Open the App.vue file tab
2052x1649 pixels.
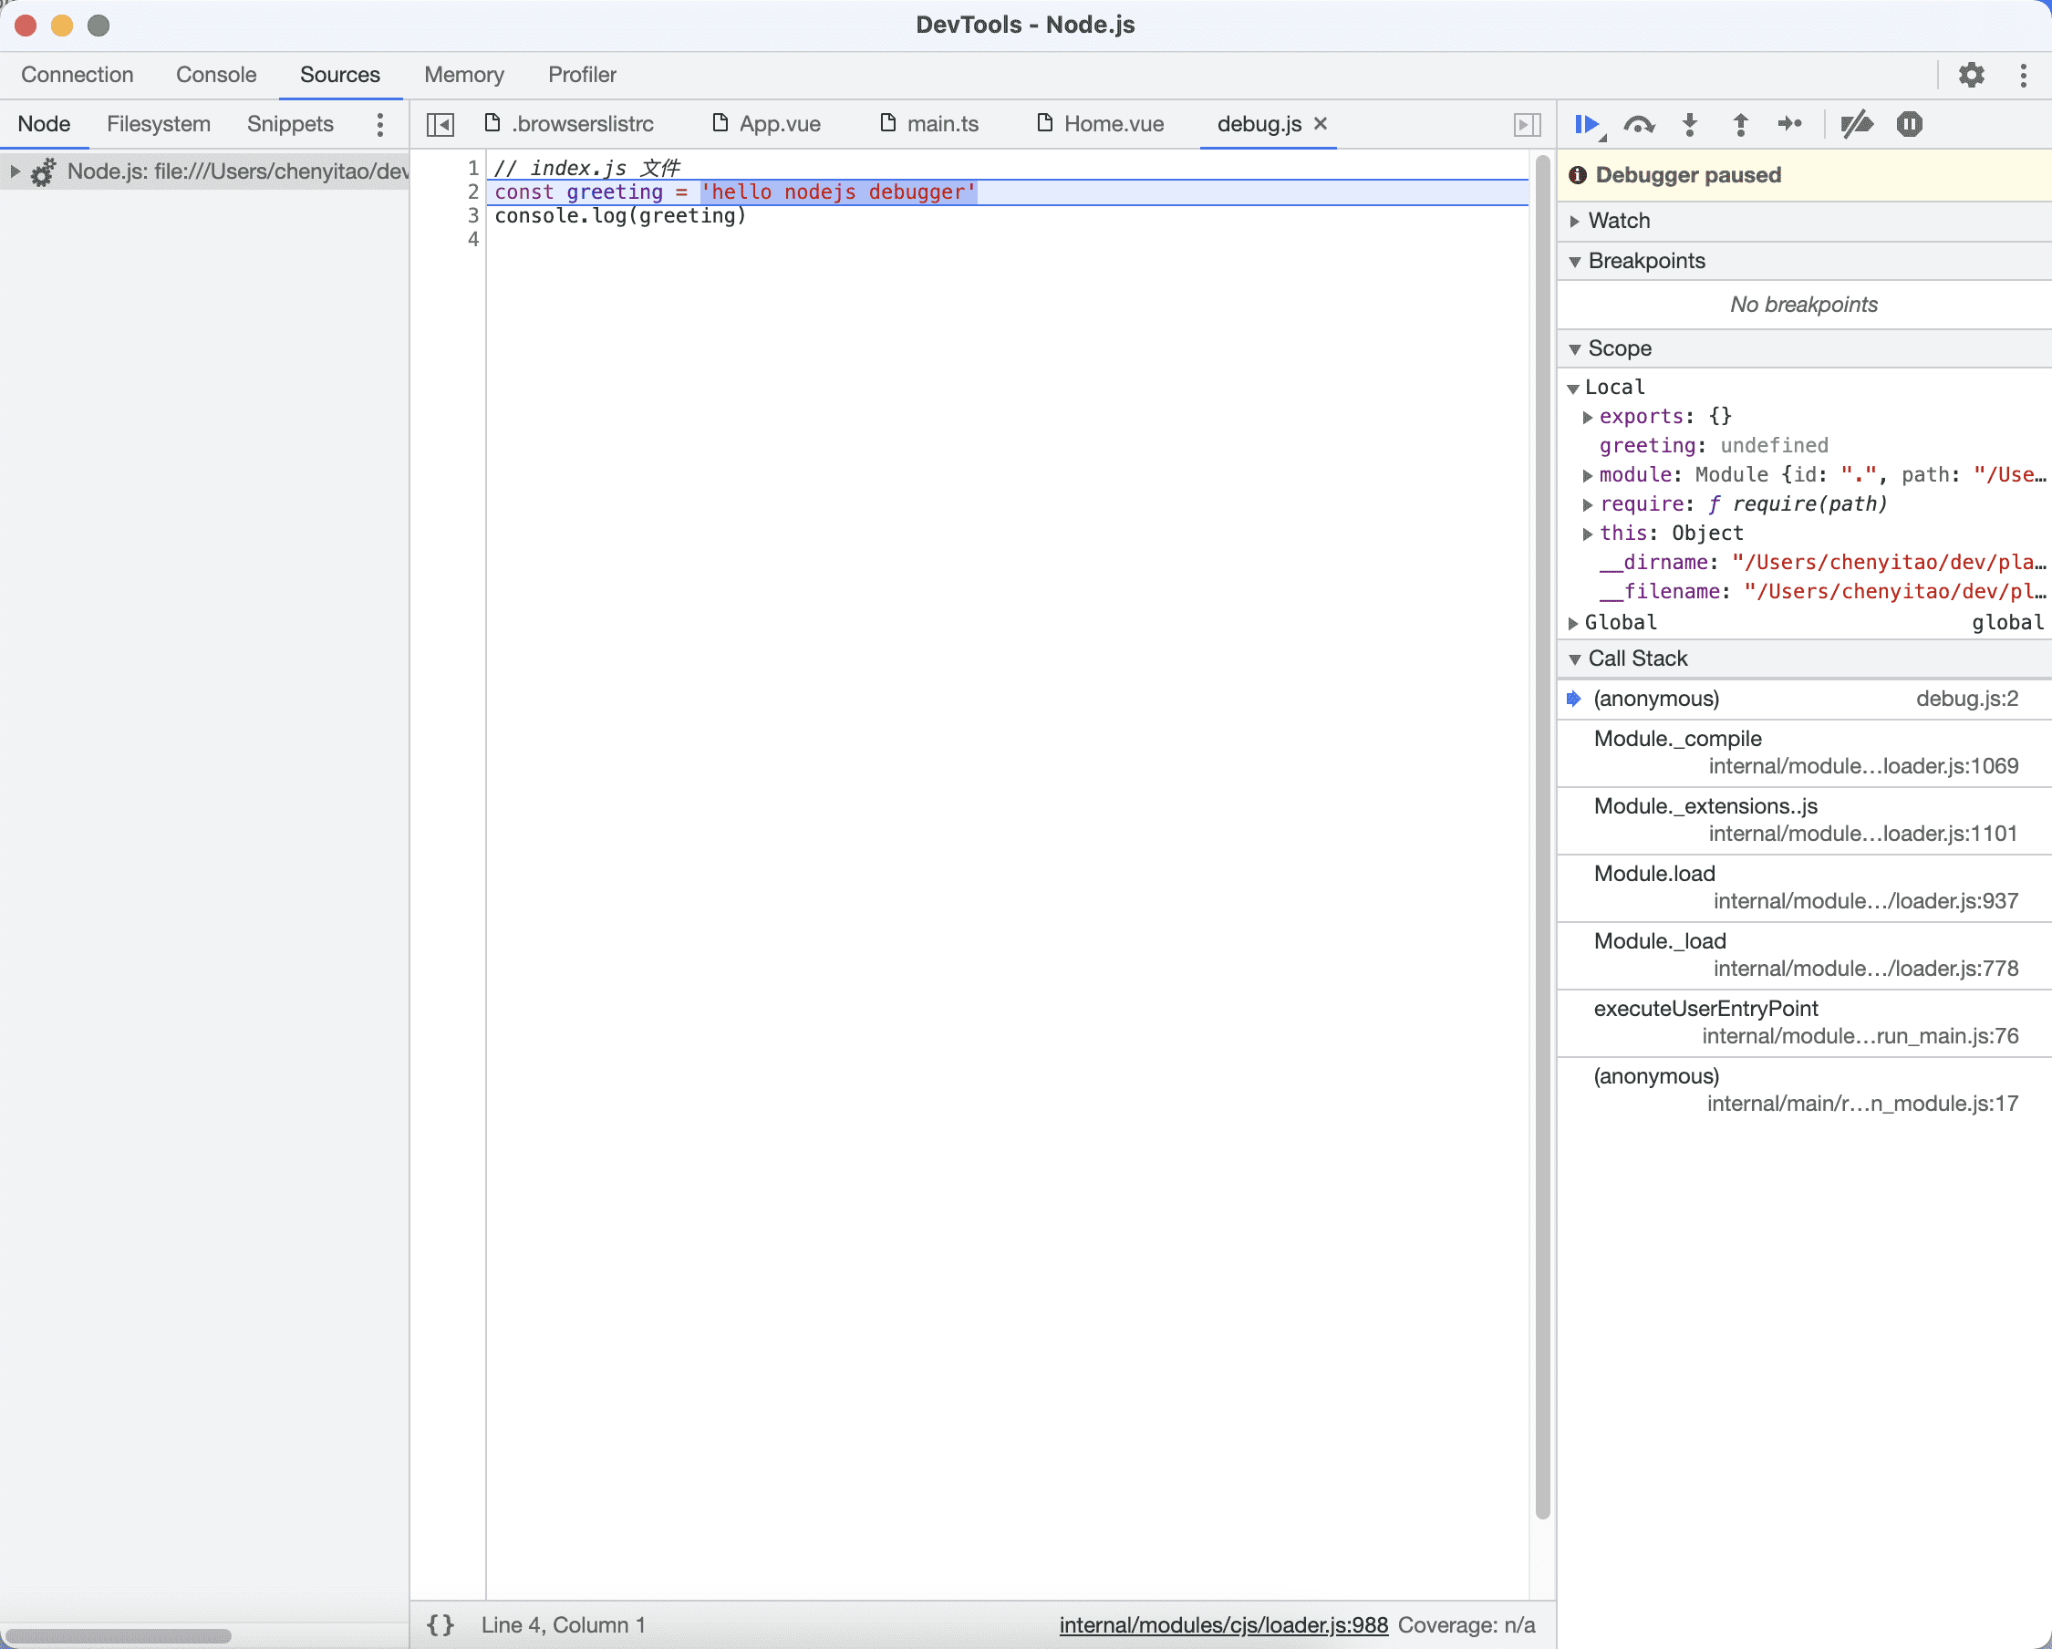pyautogui.click(x=767, y=125)
